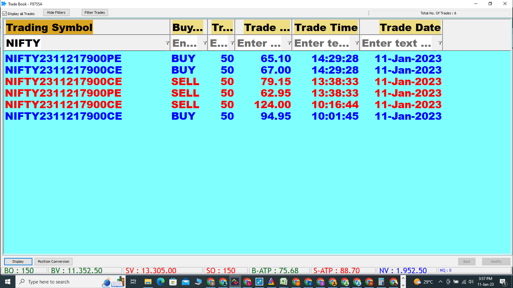513x288 pixels.
Task: Open the network Wi-Fi tray icon
Action: tap(464, 282)
